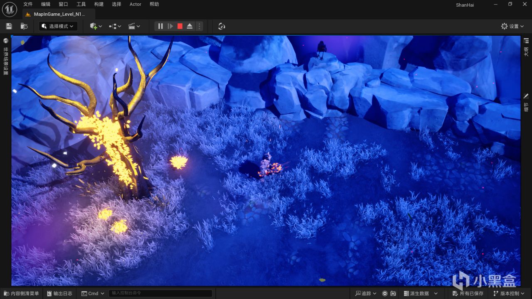The height and width of the screenshot is (299, 532).
Task: Open the 输出日志 output log
Action: pyautogui.click(x=59, y=294)
